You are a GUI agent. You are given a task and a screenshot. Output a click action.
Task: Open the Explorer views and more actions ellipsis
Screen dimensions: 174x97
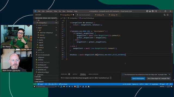click(56, 15)
